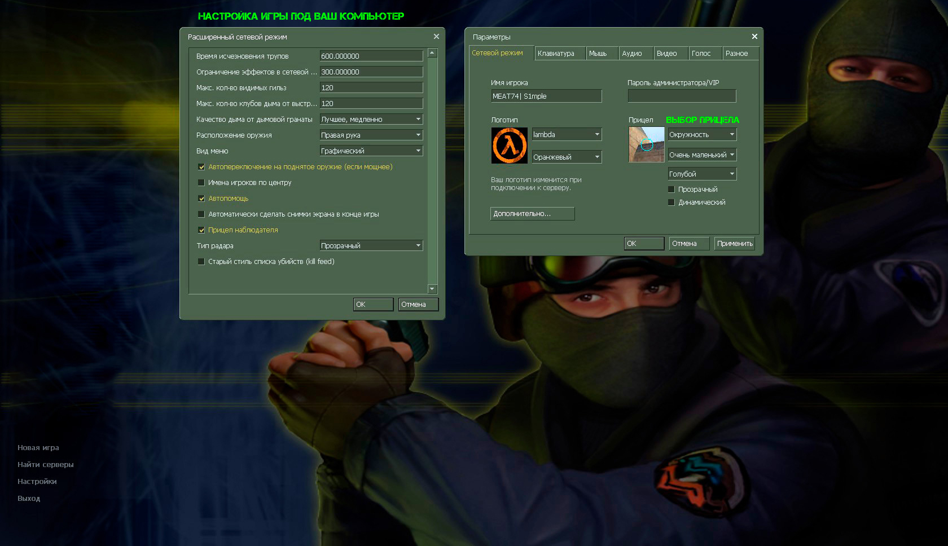Viewport: 948px width, 546px height.
Task: Open the lambda logo dropdown
Action: pyautogui.click(x=567, y=135)
